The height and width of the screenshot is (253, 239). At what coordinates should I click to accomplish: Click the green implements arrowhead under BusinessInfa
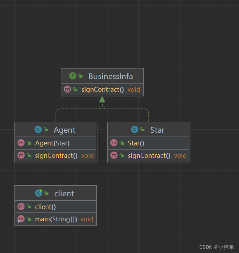[102, 99]
